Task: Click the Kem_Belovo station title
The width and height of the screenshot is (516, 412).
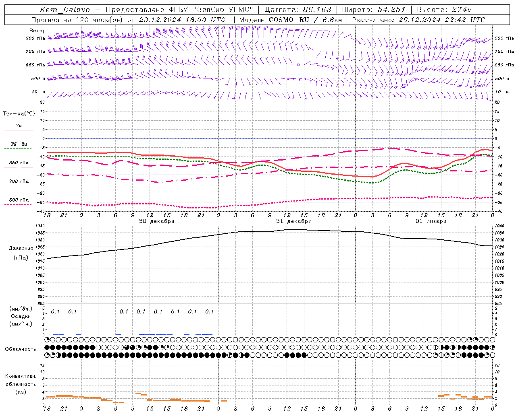Action: coord(64,10)
